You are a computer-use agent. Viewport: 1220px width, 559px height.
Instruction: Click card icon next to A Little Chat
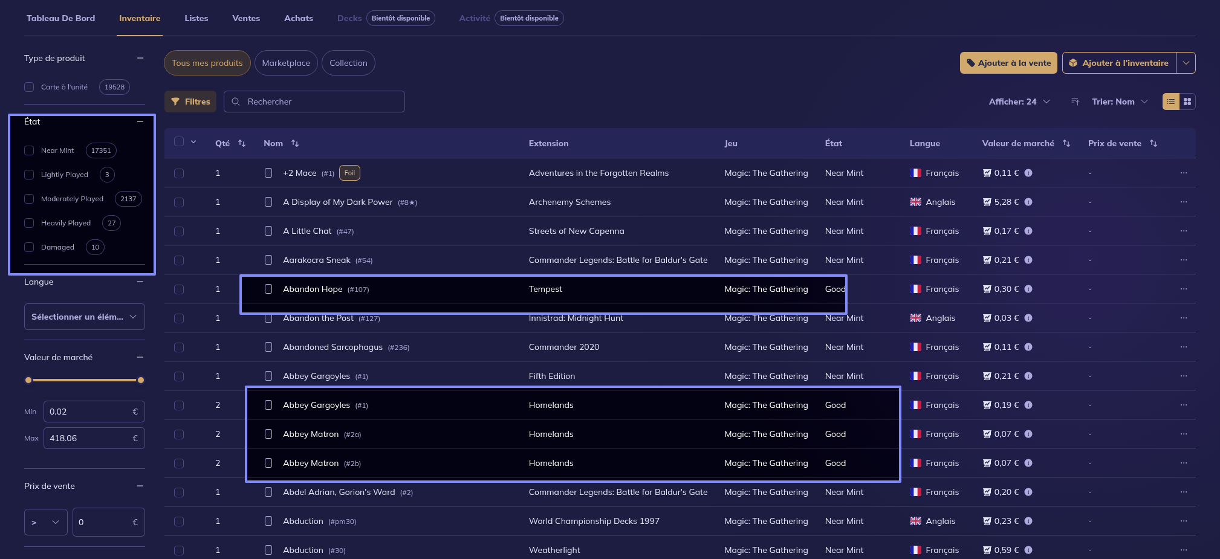268,231
